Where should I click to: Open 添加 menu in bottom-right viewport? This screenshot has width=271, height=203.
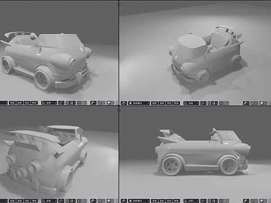point(169,201)
